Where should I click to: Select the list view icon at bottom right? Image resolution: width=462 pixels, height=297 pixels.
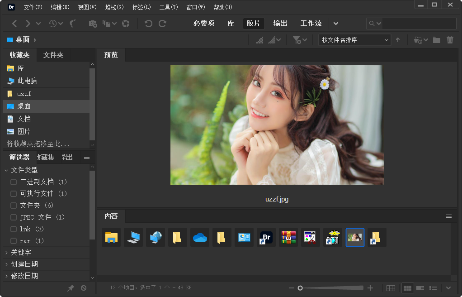coord(433,288)
